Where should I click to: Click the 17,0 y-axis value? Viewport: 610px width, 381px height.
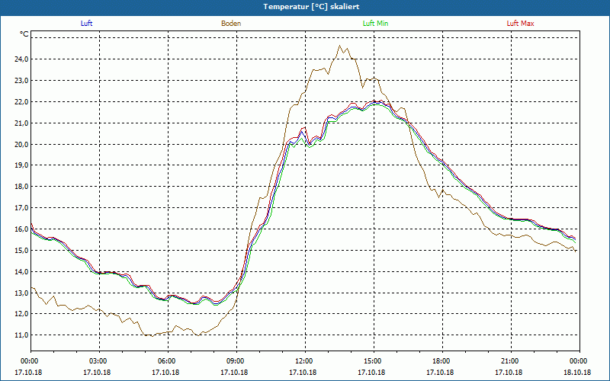pos(21,208)
